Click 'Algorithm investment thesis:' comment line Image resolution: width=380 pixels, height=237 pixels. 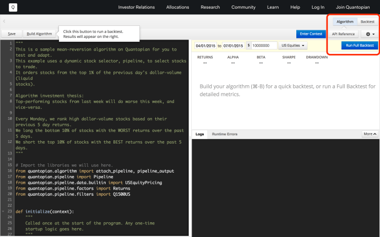point(50,96)
